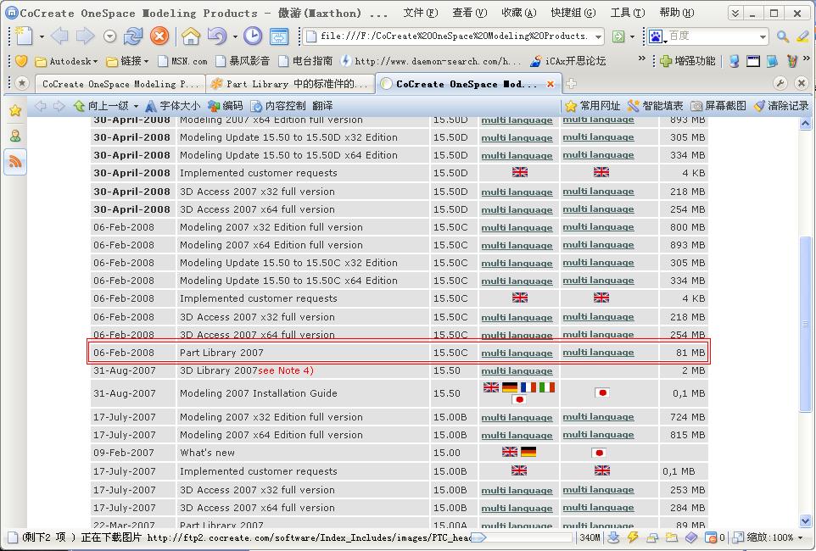816x551 pixels.
Task: Open the MSN.com bookmark
Action: tap(182, 61)
